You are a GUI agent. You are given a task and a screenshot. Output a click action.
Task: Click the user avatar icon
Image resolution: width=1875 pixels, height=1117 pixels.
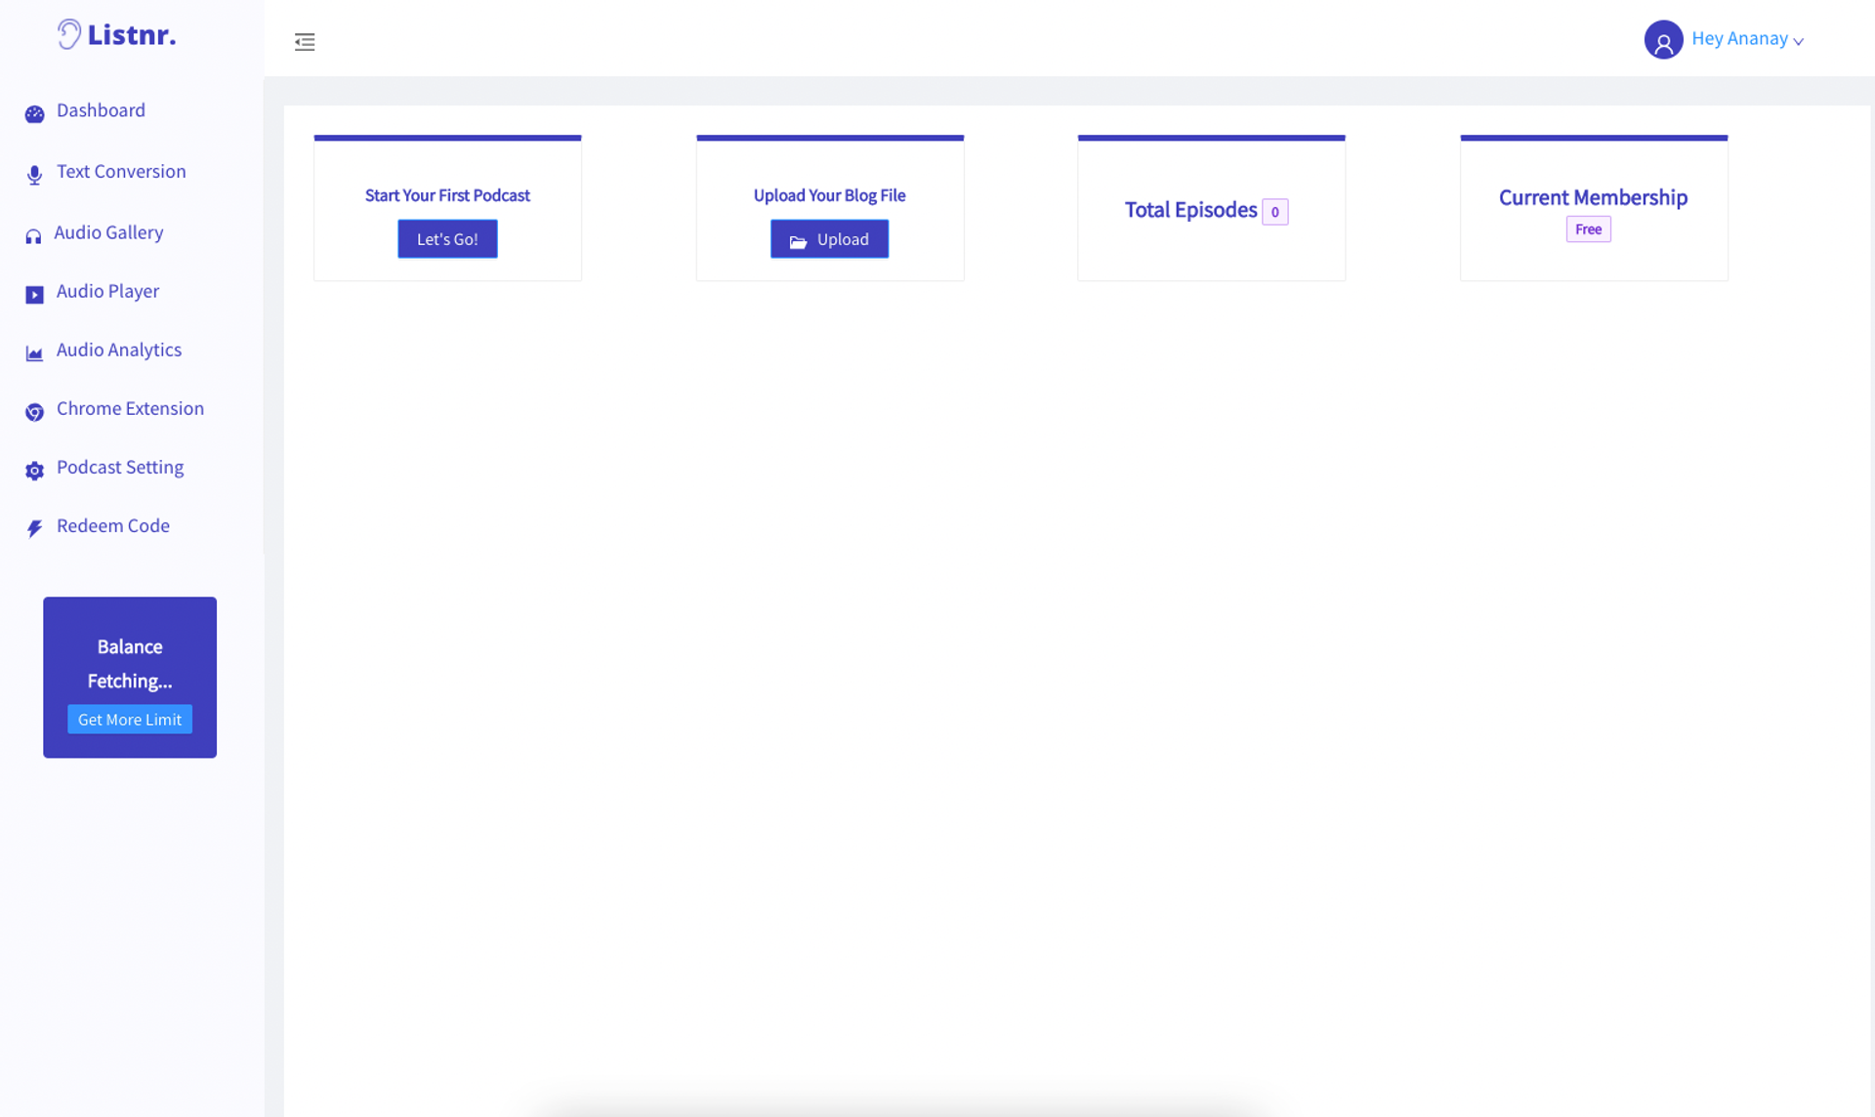[x=1663, y=40]
